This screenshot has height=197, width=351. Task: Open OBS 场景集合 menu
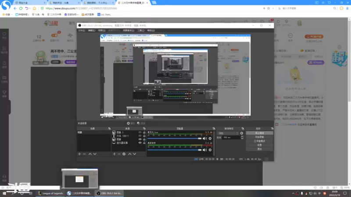pyautogui.click(x=129, y=30)
